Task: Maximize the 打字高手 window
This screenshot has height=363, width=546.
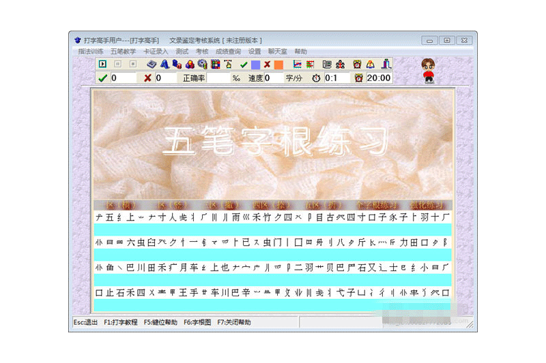Action: click(x=447, y=41)
